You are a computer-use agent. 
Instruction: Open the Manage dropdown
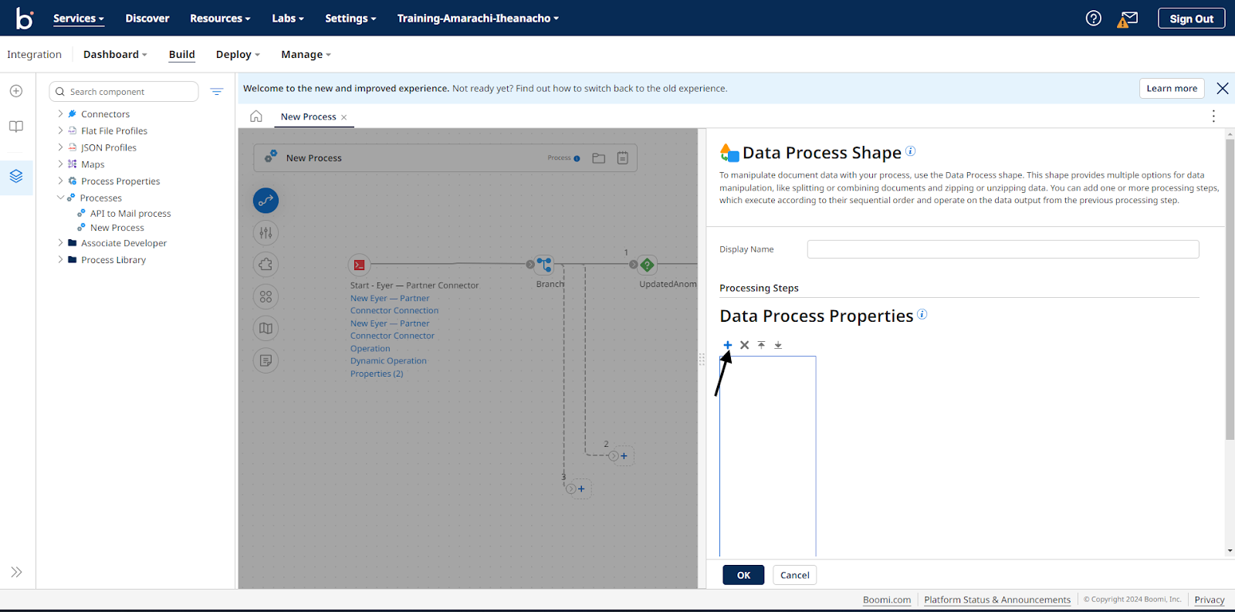(x=306, y=55)
